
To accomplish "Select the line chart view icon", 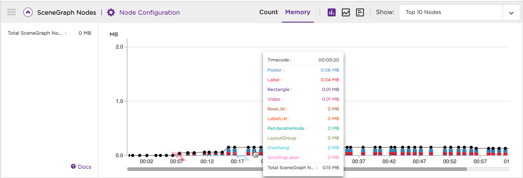I will [x=346, y=13].
